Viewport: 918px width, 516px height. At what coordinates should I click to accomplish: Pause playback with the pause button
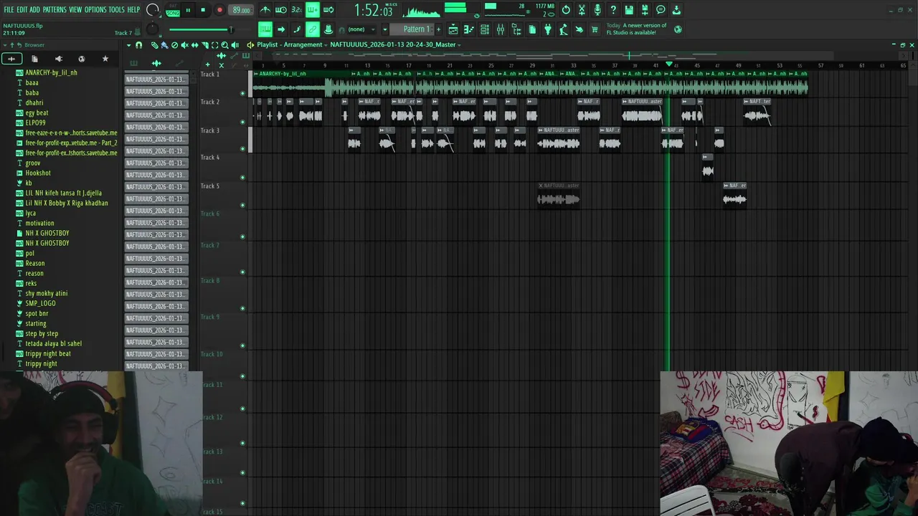[x=188, y=10]
